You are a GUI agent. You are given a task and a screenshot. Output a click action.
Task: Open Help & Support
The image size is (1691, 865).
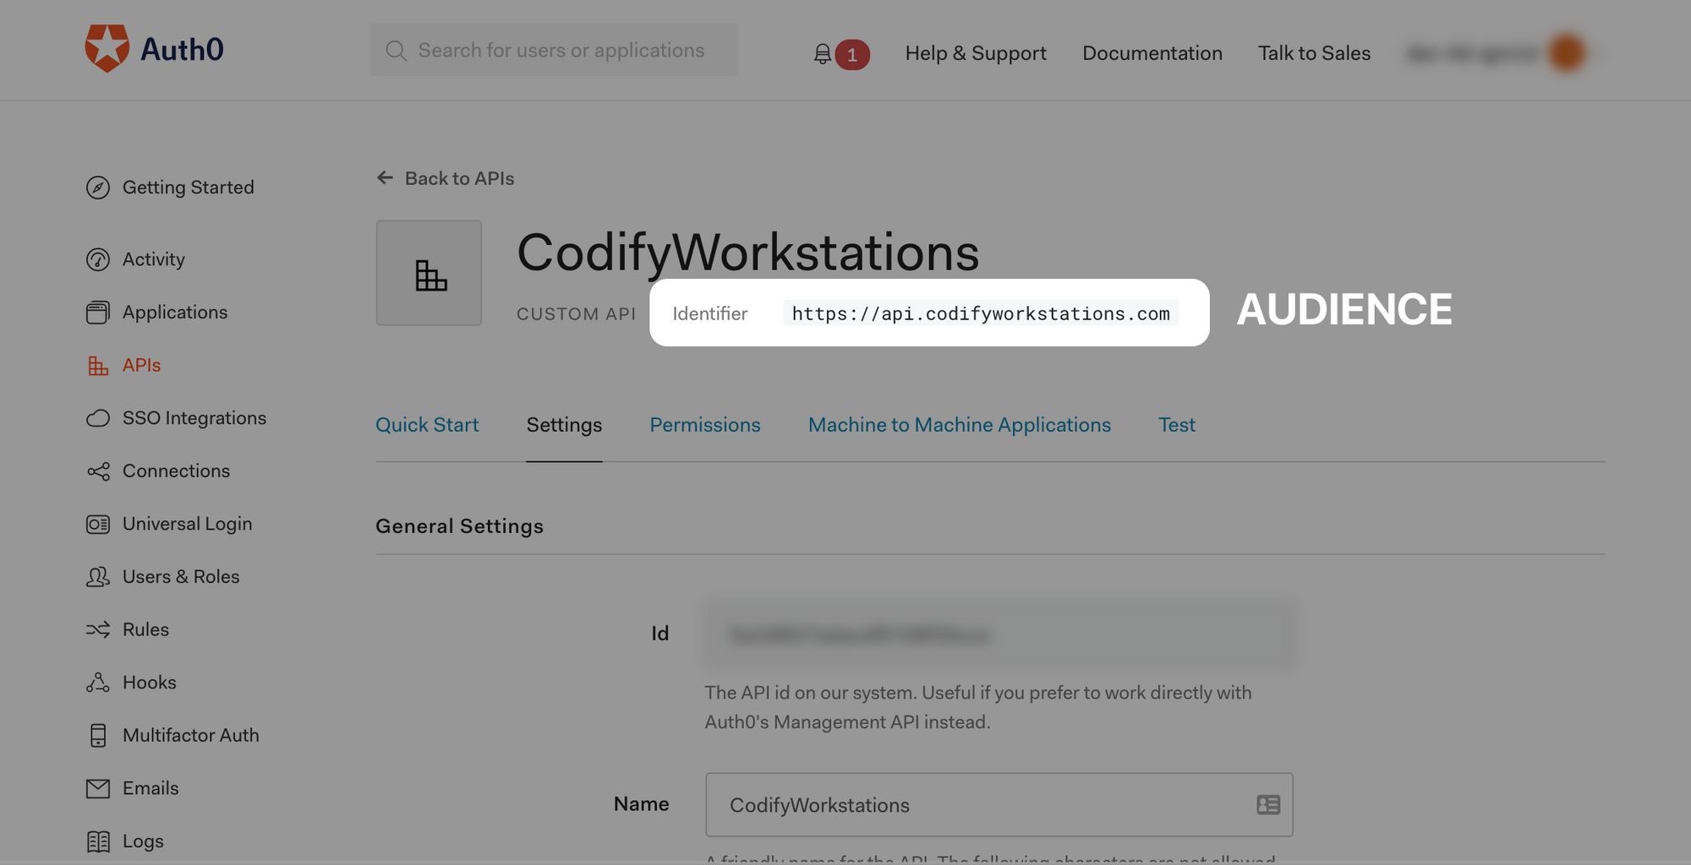[975, 52]
